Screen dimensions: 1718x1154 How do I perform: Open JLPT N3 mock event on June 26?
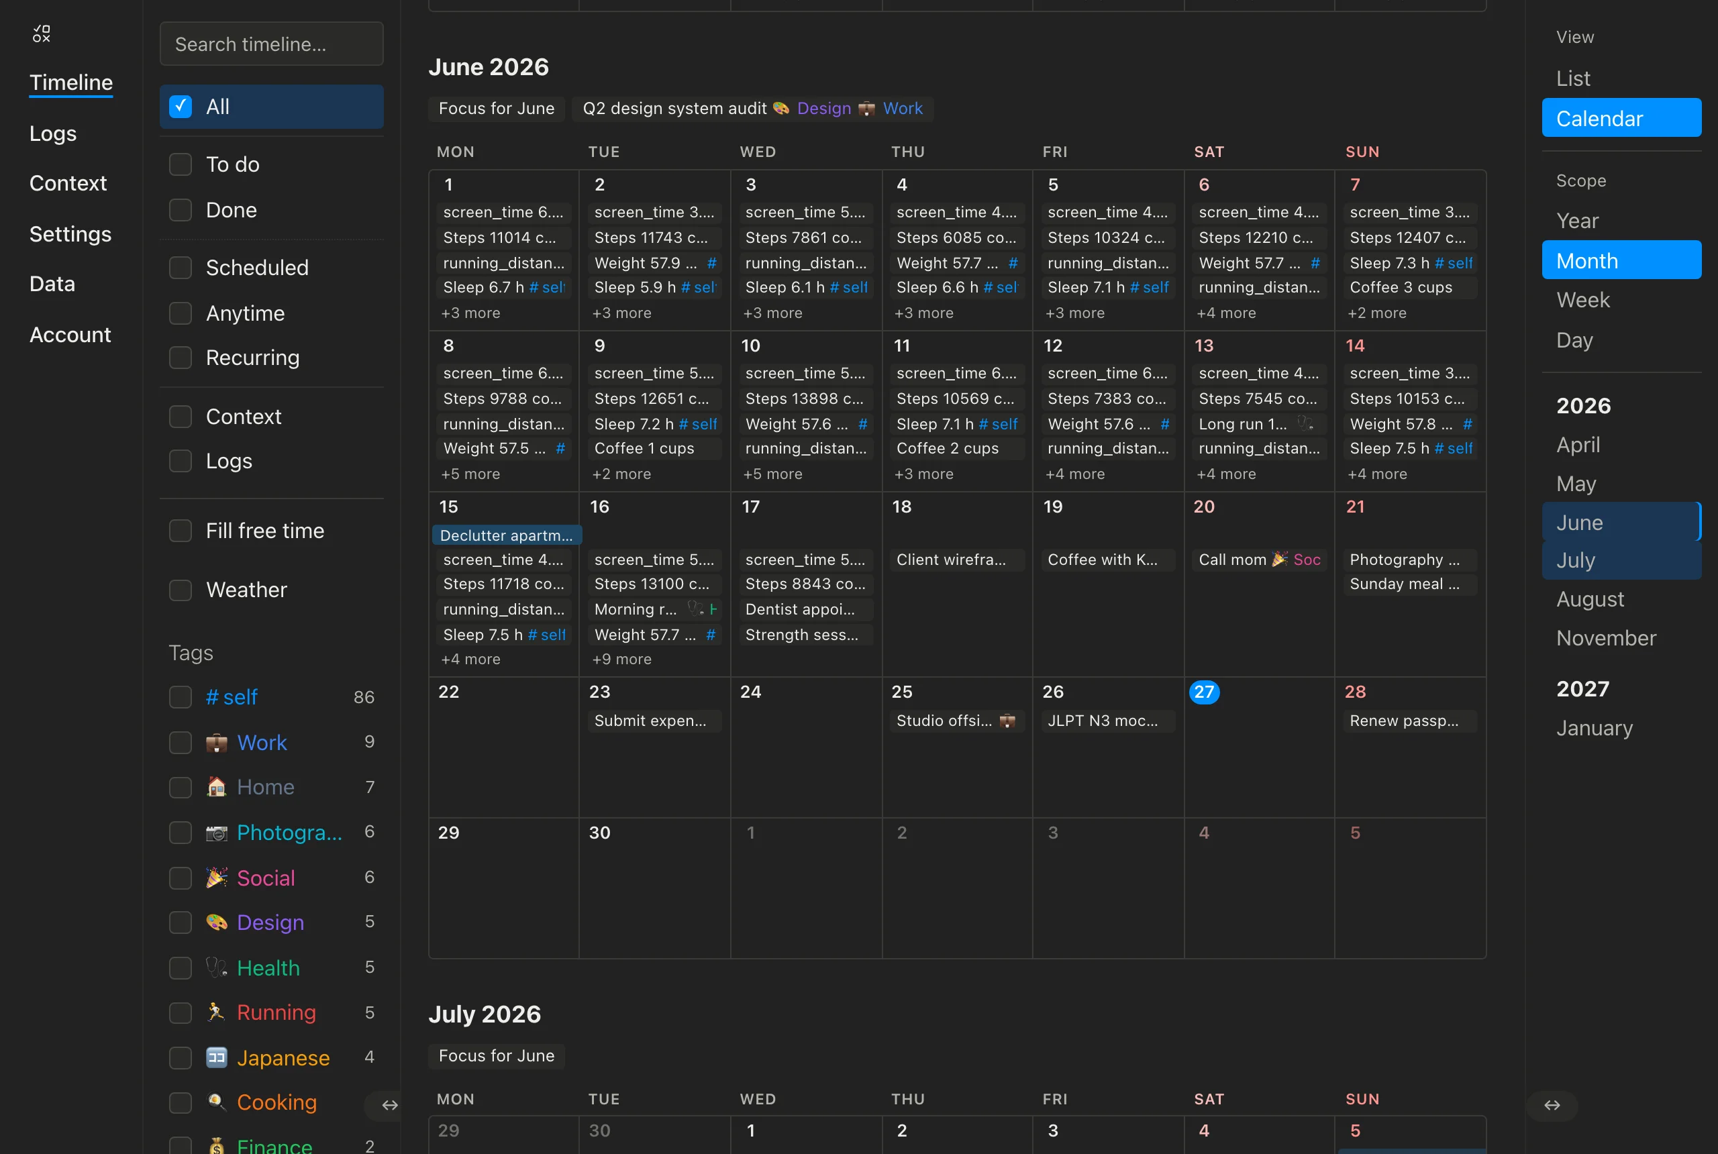click(1108, 721)
